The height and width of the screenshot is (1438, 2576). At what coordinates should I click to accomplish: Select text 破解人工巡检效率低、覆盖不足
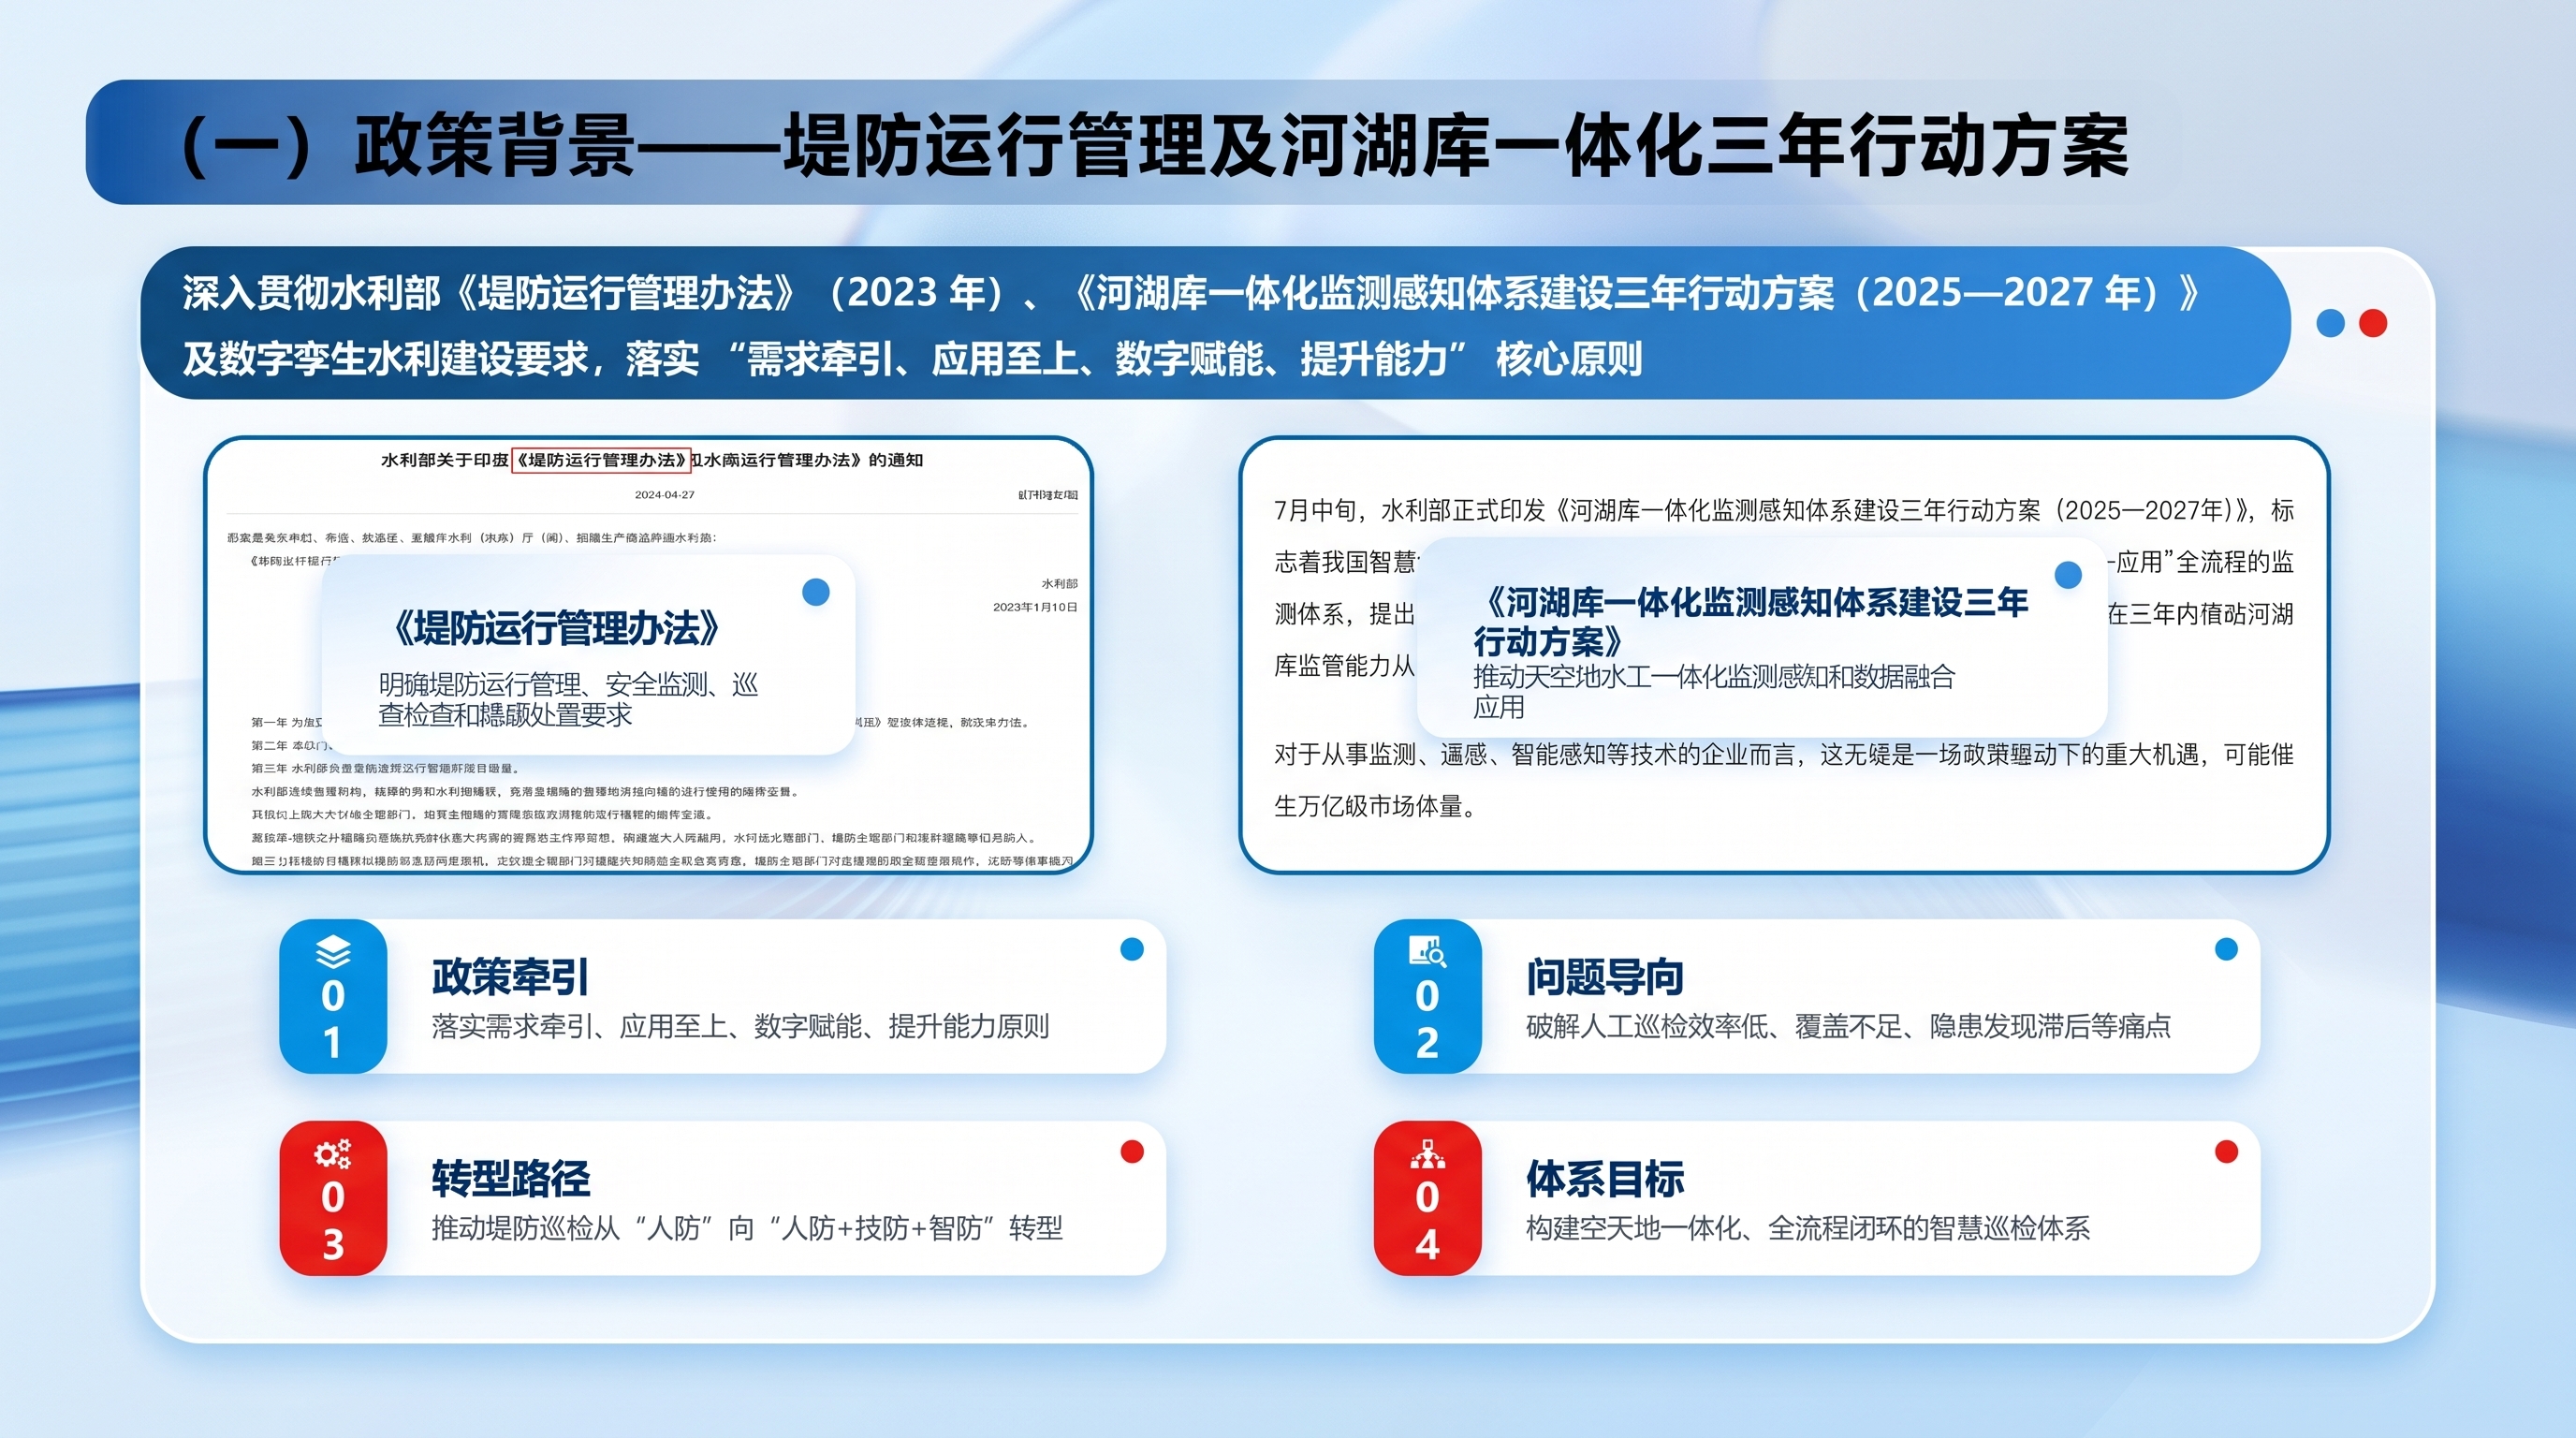[1713, 1026]
